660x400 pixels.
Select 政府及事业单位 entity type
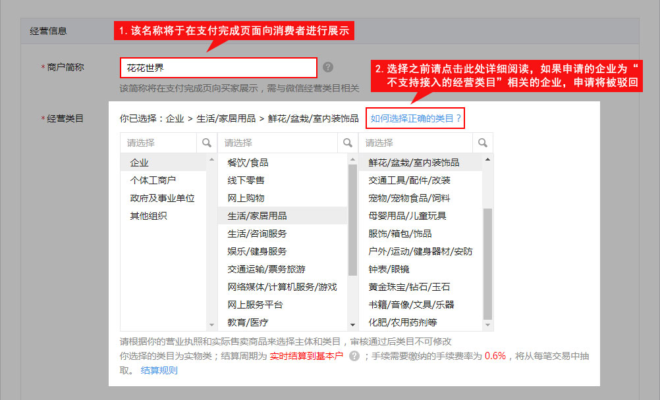(162, 198)
